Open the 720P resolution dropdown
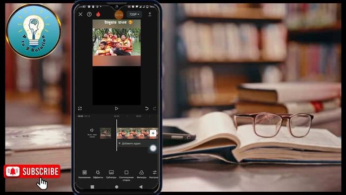 tap(134, 15)
